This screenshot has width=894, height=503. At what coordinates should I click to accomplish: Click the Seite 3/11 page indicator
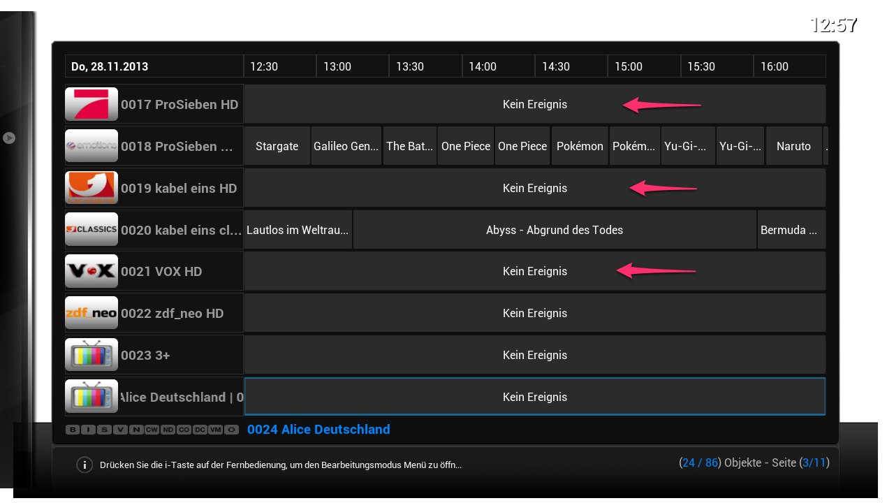point(801,462)
